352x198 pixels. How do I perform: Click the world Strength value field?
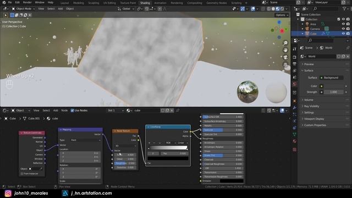coord(333,92)
